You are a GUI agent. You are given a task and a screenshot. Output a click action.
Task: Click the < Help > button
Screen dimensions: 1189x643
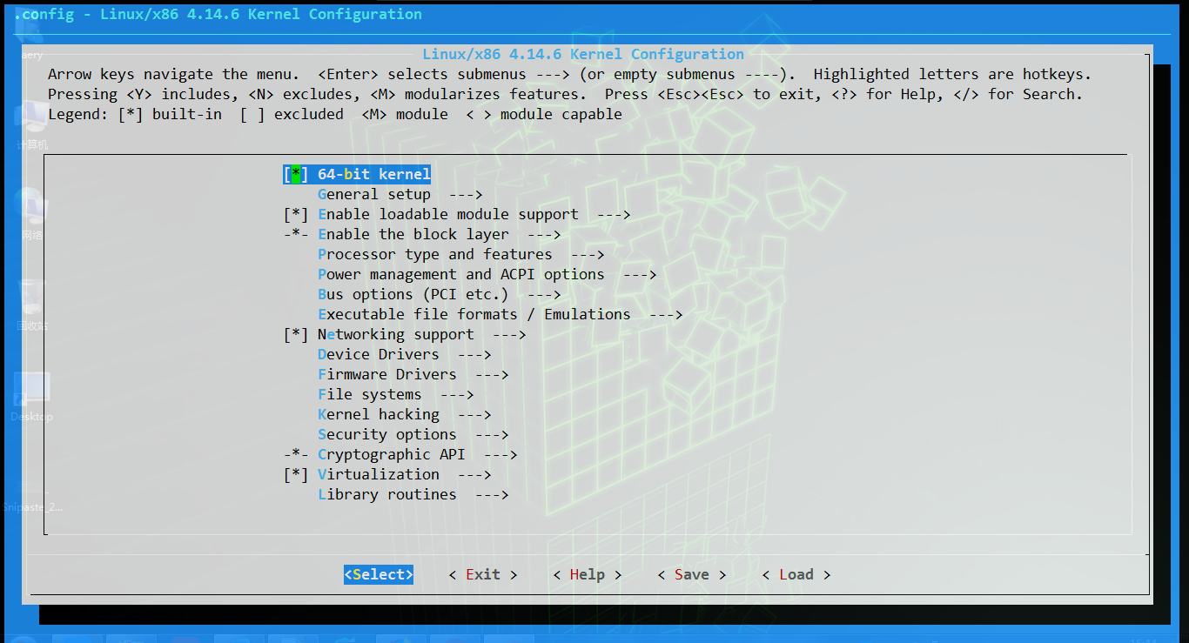588,574
